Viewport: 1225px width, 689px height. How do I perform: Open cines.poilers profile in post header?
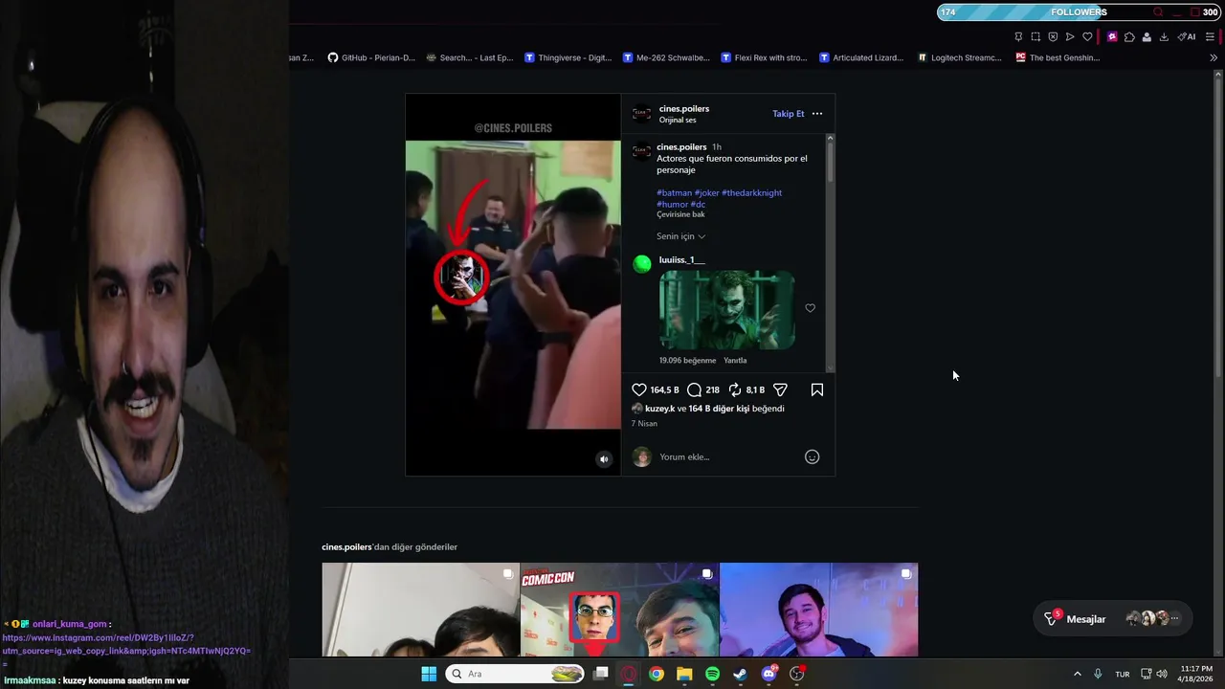pos(684,109)
